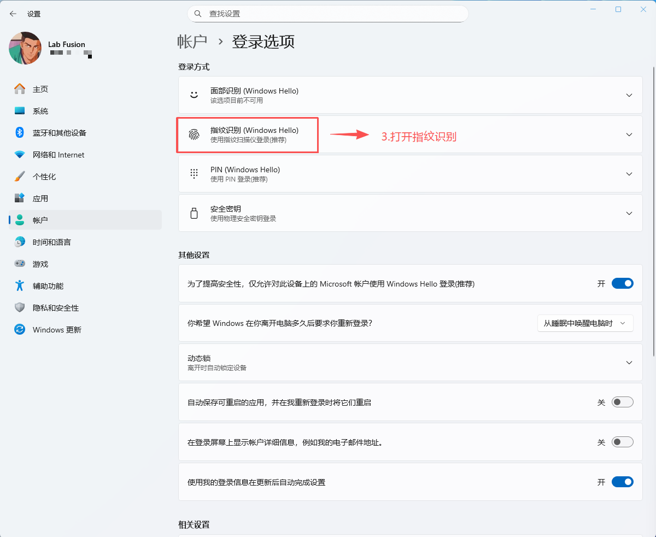This screenshot has width=656, height=537.
Task: Open the 从睡眠中唤醒电脑时 dropdown
Action: pyautogui.click(x=585, y=323)
